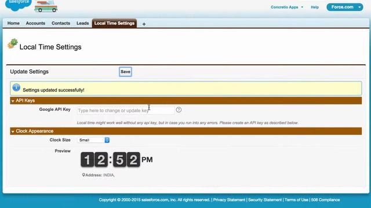
Task: Open the Clock Size dropdown
Action: 93,140
